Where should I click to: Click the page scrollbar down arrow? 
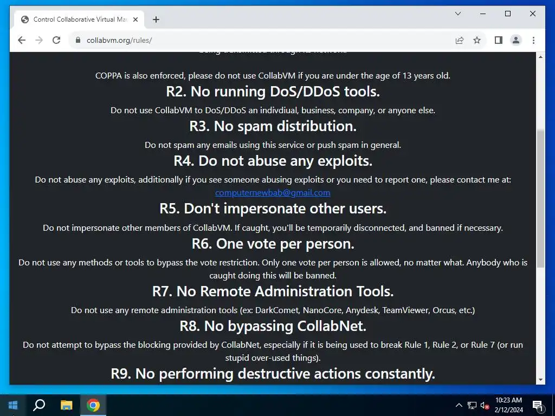coord(540,380)
